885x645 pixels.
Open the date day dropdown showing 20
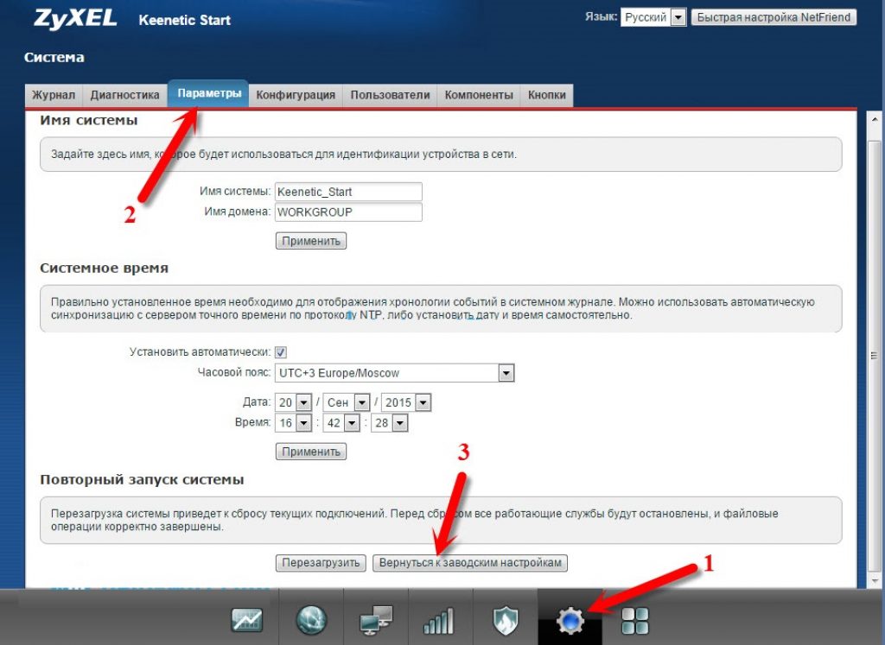pos(293,402)
